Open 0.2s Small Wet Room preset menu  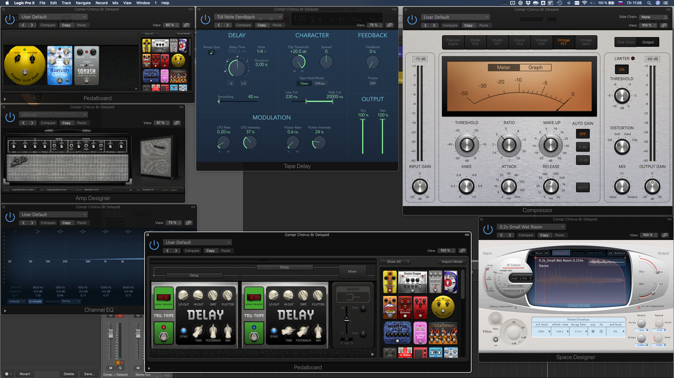pos(531,227)
